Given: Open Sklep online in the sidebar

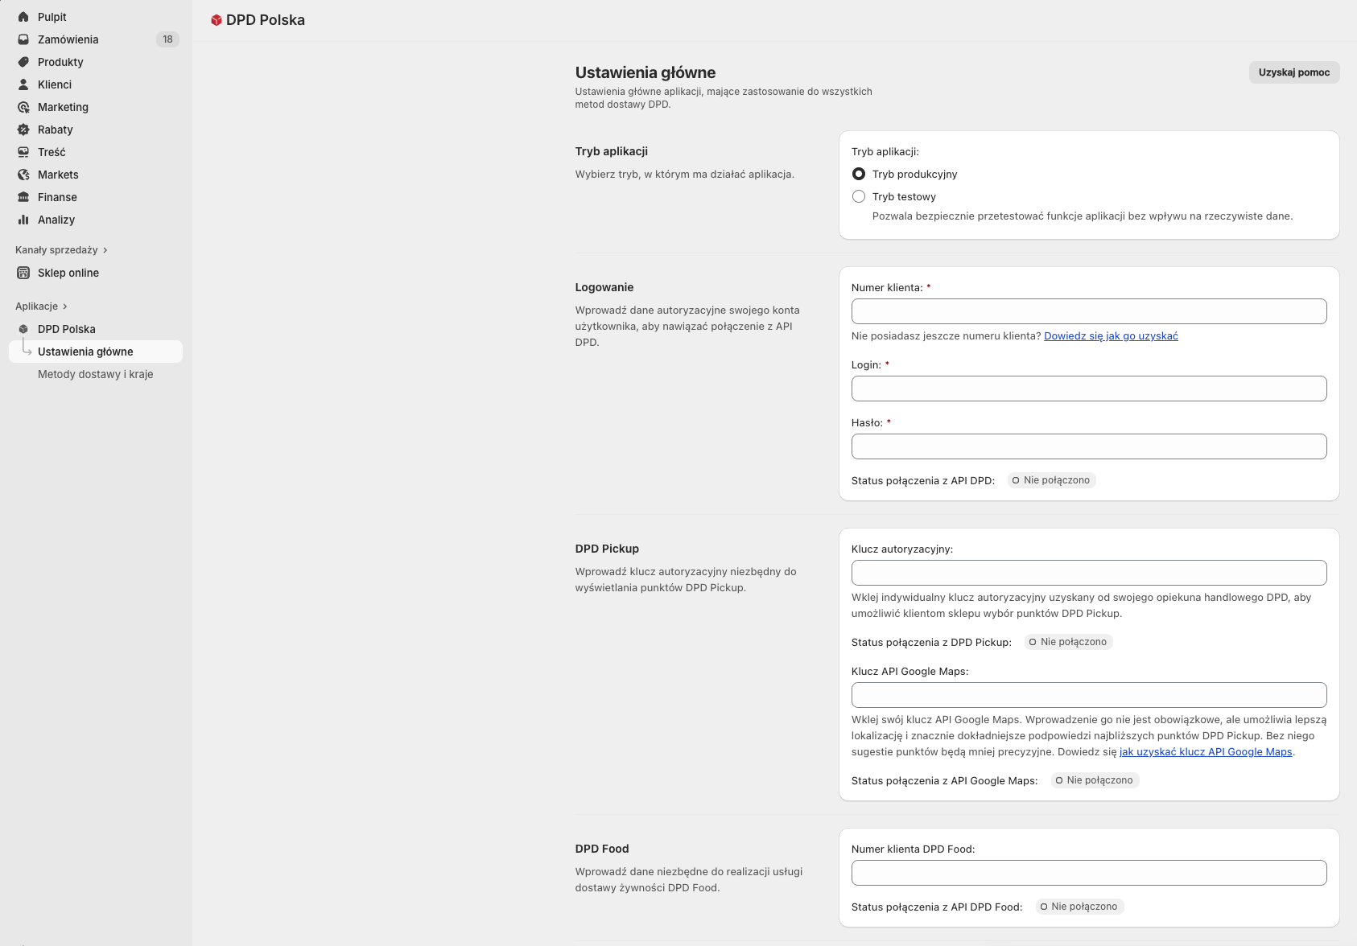Looking at the screenshot, I should point(96,273).
